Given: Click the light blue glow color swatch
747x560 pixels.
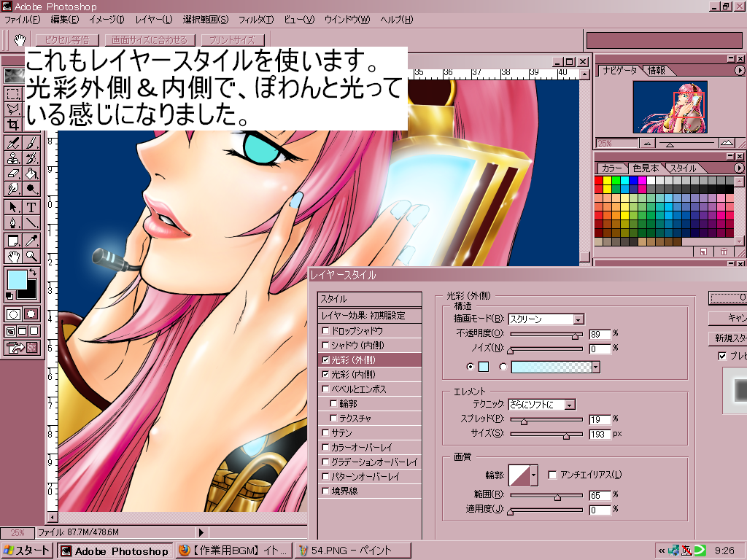Looking at the screenshot, I should (484, 367).
